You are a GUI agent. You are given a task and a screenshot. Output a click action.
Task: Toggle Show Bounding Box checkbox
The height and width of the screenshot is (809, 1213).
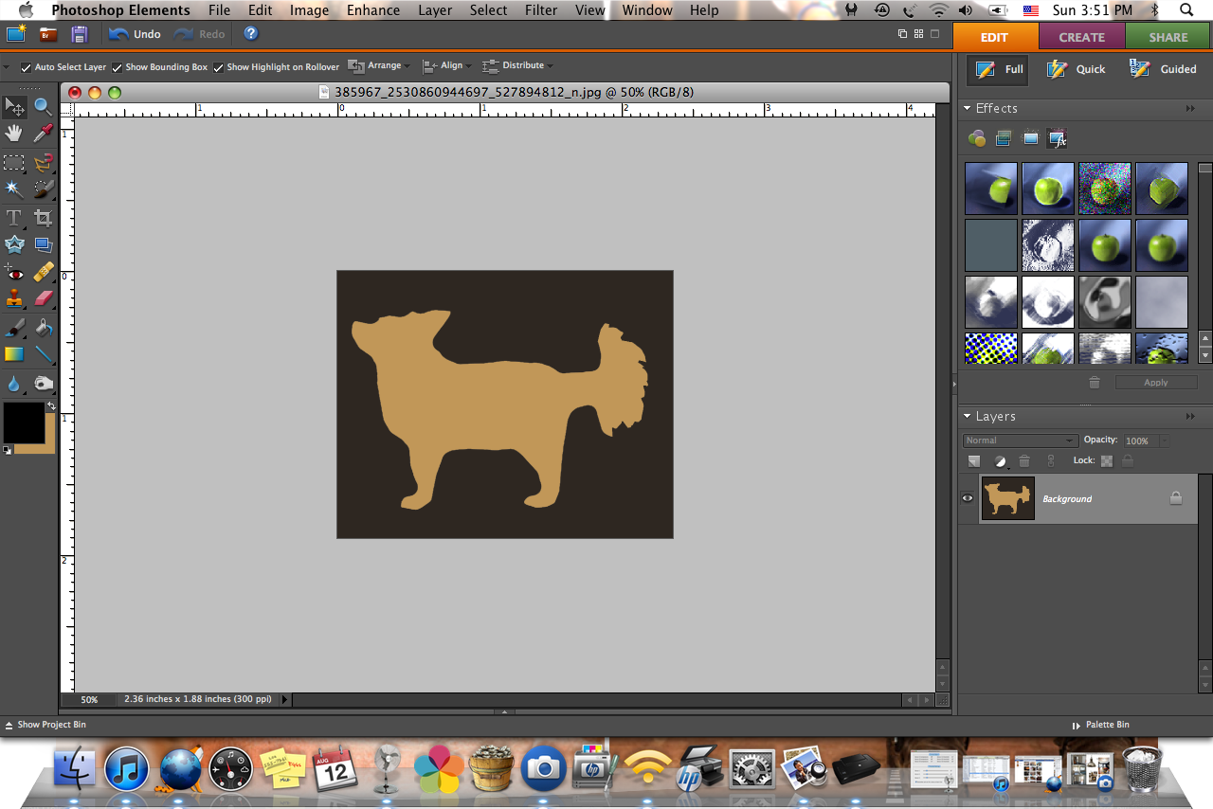coord(117,67)
